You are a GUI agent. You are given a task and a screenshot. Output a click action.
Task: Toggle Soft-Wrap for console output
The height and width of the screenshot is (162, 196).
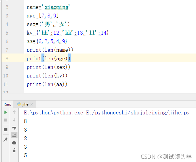[x=14, y=128]
